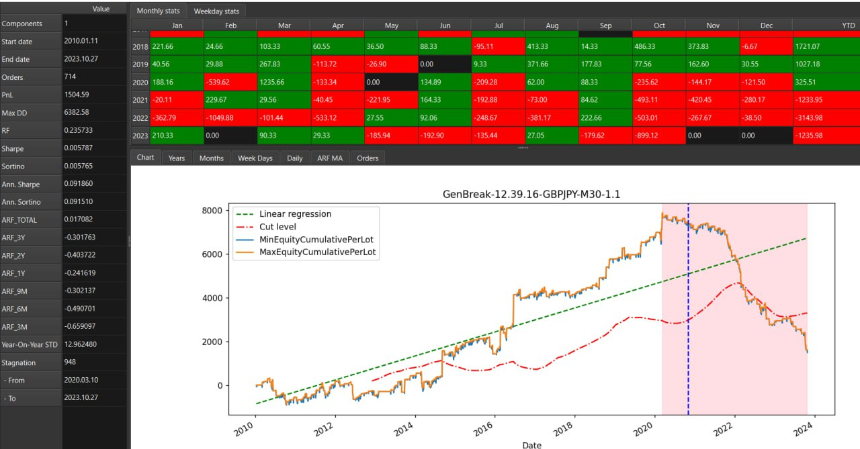The width and height of the screenshot is (860, 449).
Task: Select the ARF_3Y value -0.301763
Action: [95, 237]
